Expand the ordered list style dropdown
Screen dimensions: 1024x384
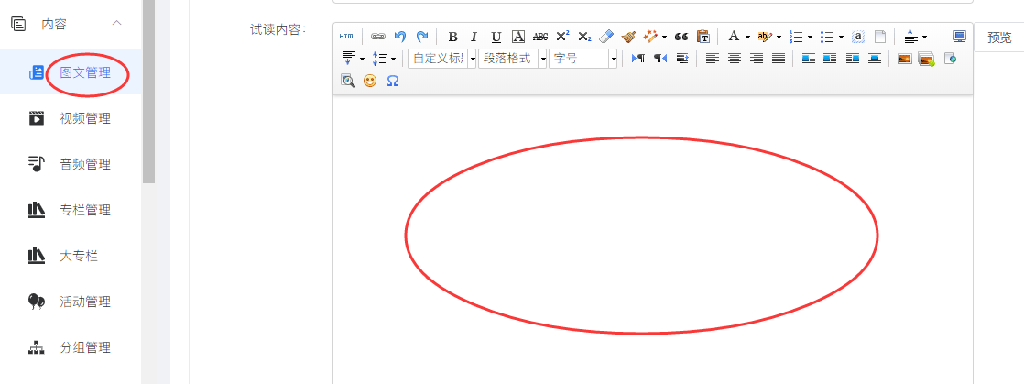point(810,38)
